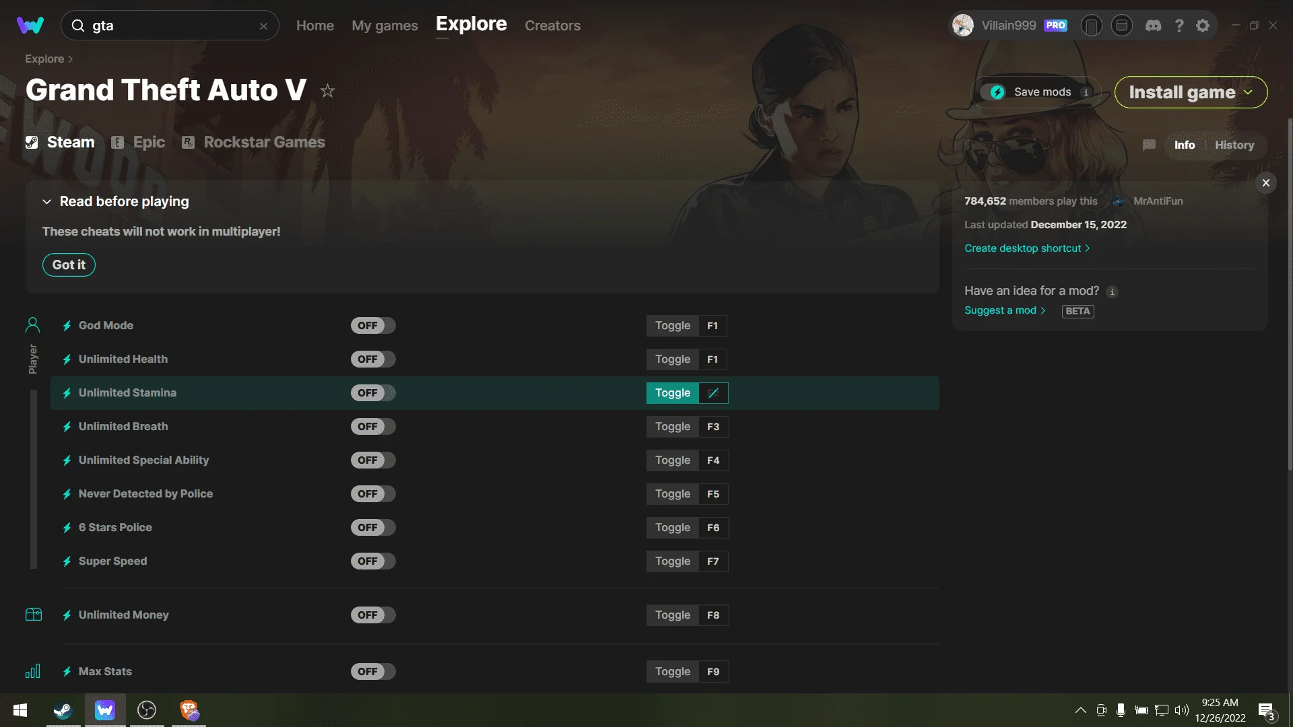Open WeMod taskbar icon

pos(105,710)
